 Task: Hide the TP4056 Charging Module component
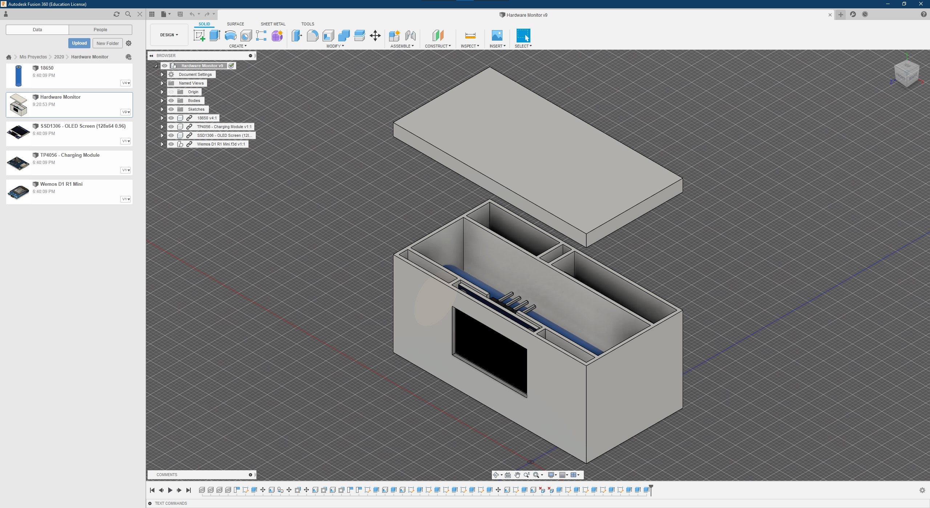pos(171,127)
